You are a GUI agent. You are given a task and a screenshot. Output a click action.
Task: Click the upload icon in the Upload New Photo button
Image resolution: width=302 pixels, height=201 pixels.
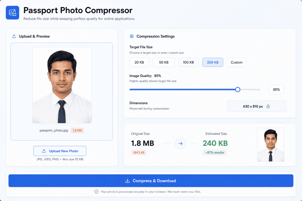click(x=44, y=151)
